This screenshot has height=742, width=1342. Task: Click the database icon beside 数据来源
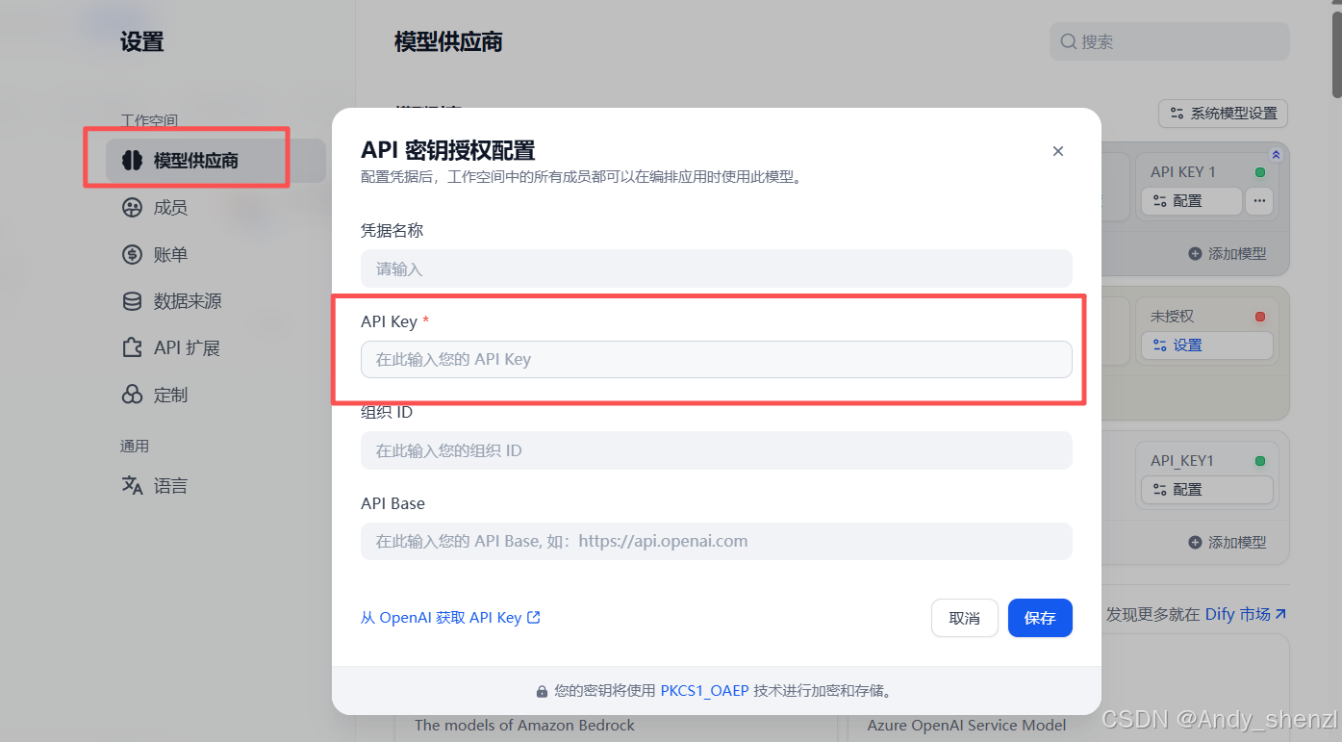tap(132, 301)
